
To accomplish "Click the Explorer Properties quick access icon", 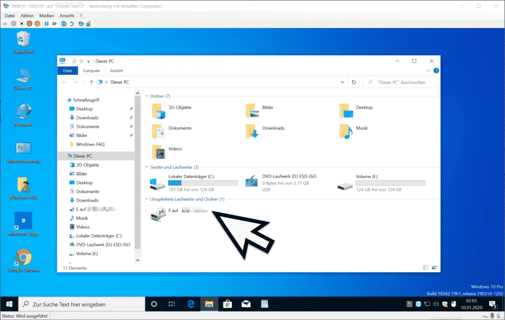I will tap(74, 61).
